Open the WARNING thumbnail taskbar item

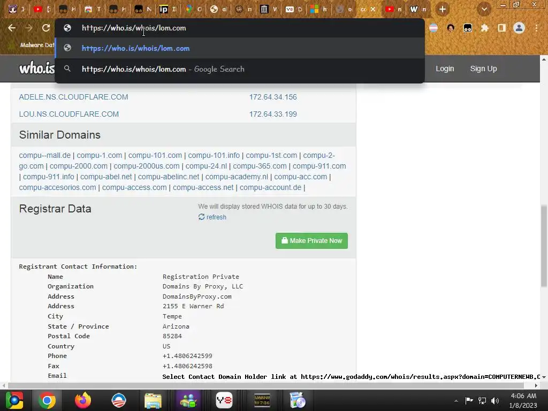[262, 400]
